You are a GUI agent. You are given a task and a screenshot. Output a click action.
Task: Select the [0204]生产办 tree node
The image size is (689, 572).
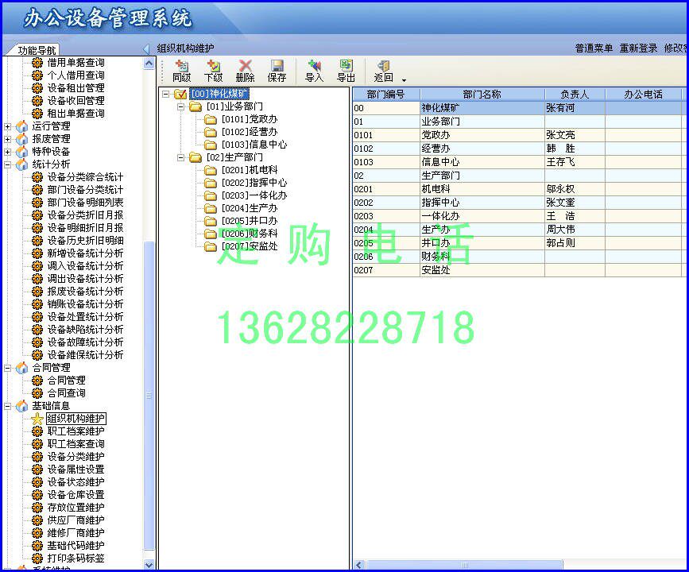pyautogui.click(x=250, y=208)
